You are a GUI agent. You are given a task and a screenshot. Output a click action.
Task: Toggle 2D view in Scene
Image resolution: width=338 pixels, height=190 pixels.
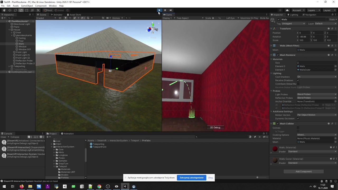(60, 18)
